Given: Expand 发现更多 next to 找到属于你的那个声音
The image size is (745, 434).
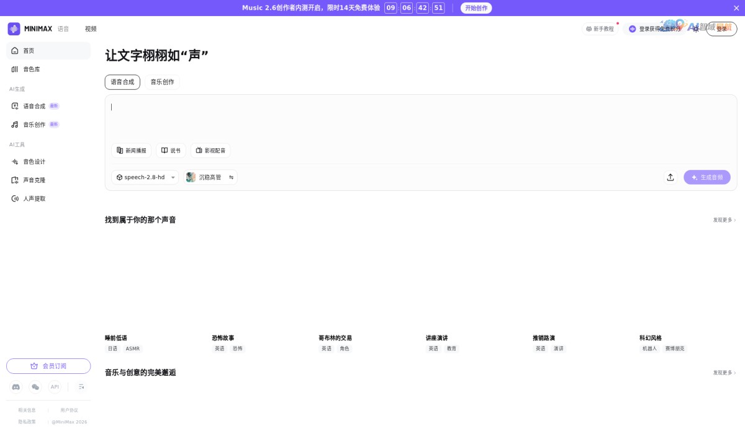Looking at the screenshot, I should pyautogui.click(x=723, y=219).
